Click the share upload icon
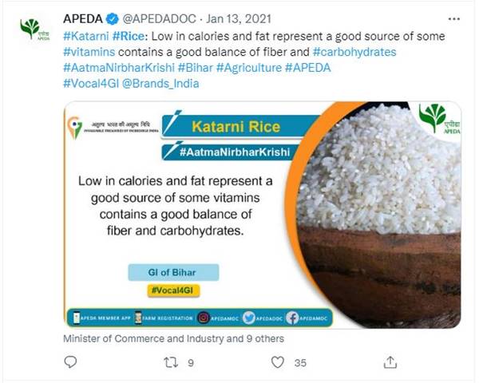The width and height of the screenshot is (479, 383). click(390, 362)
